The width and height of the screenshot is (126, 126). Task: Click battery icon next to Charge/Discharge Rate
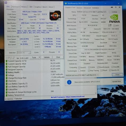tap(6, 78)
